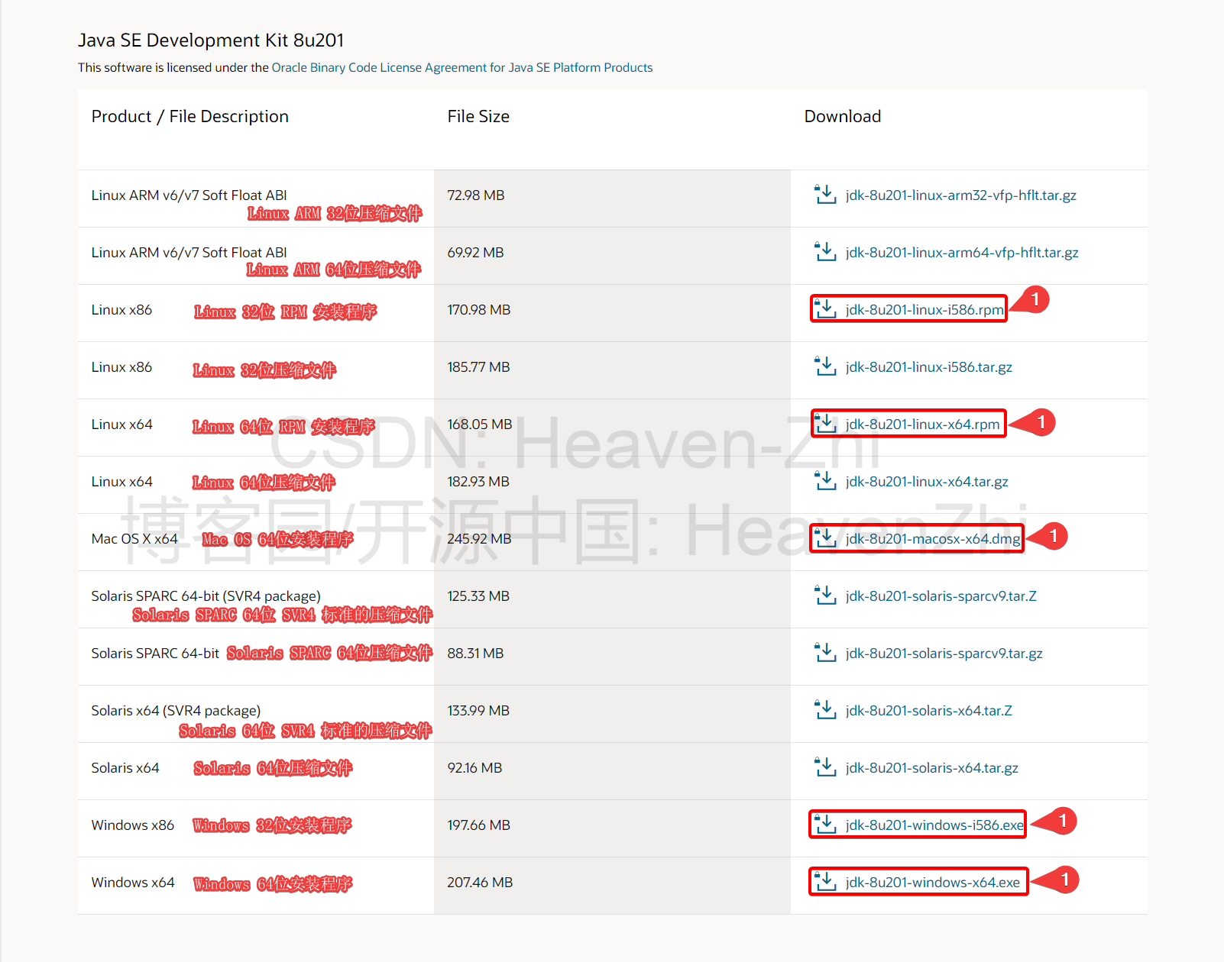Download jdk-8u201-linux-x64.rpm file link
1224x962 pixels.
pos(922,424)
